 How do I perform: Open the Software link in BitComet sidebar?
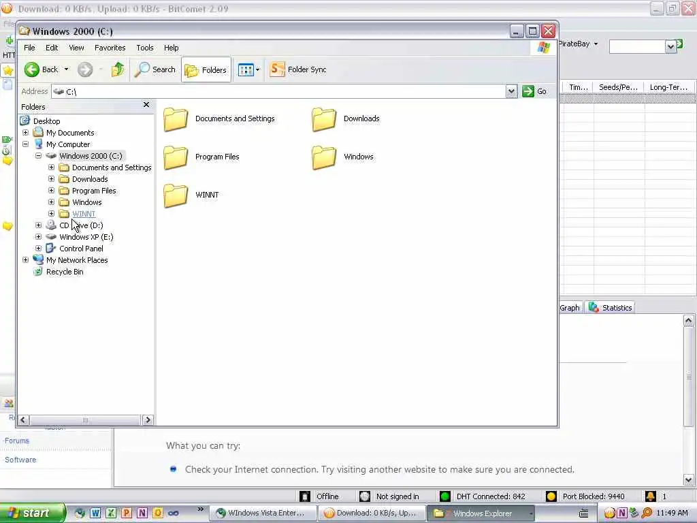pyautogui.click(x=20, y=460)
